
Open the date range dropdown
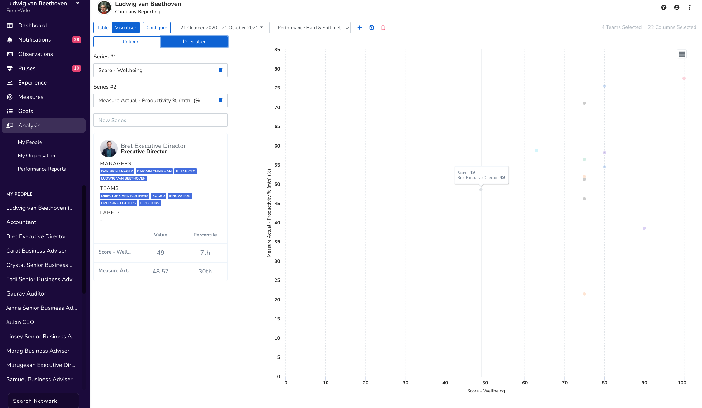point(221,28)
